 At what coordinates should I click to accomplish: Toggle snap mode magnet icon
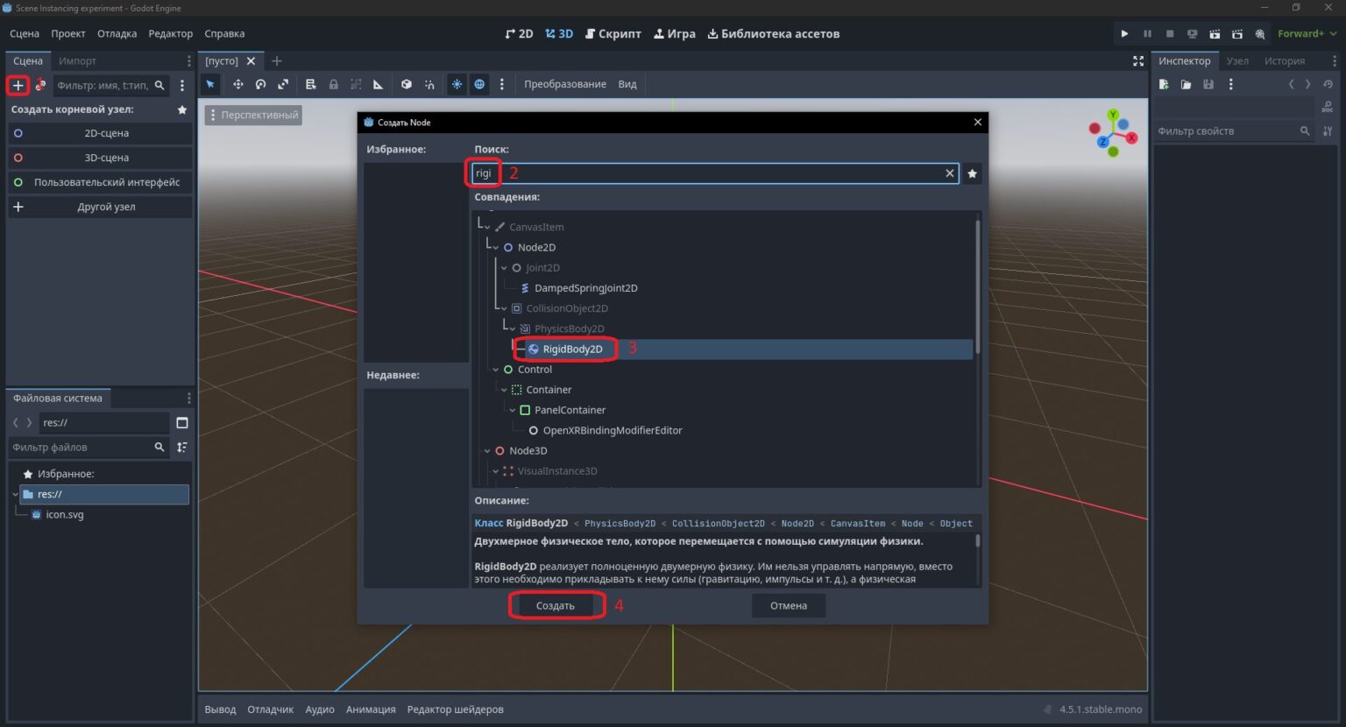pyautogui.click(x=429, y=84)
